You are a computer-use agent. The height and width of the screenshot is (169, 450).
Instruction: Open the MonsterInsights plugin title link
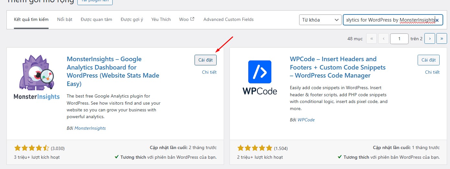click(113, 71)
